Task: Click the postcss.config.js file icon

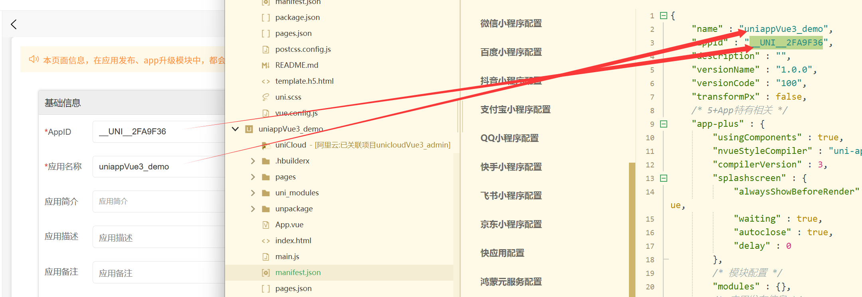Action: 266,49
